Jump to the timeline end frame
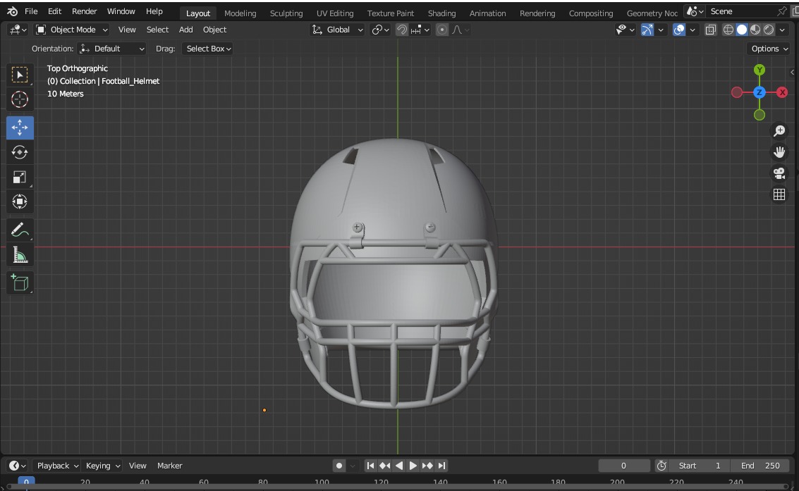 [x=441, y=466]
